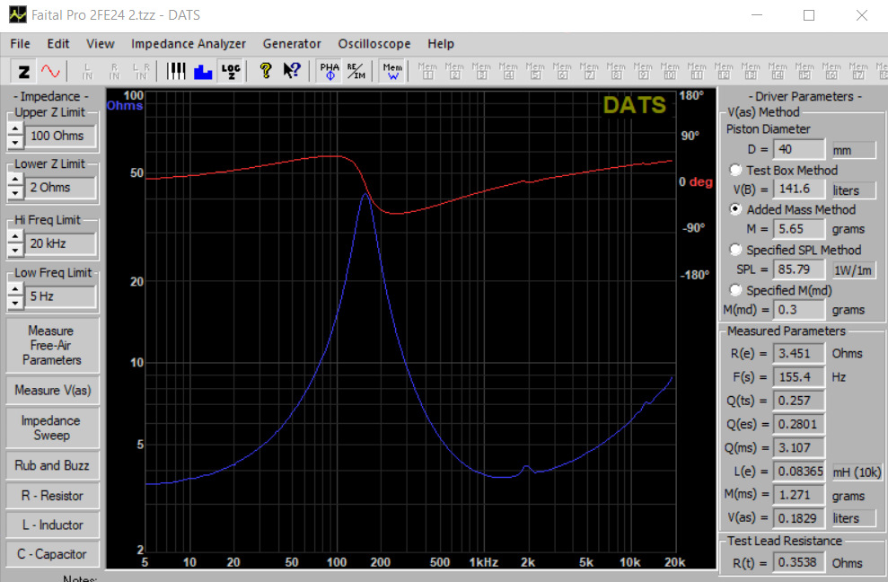Select the Specified M(md) radio button
888x582 pixels.
735,289
